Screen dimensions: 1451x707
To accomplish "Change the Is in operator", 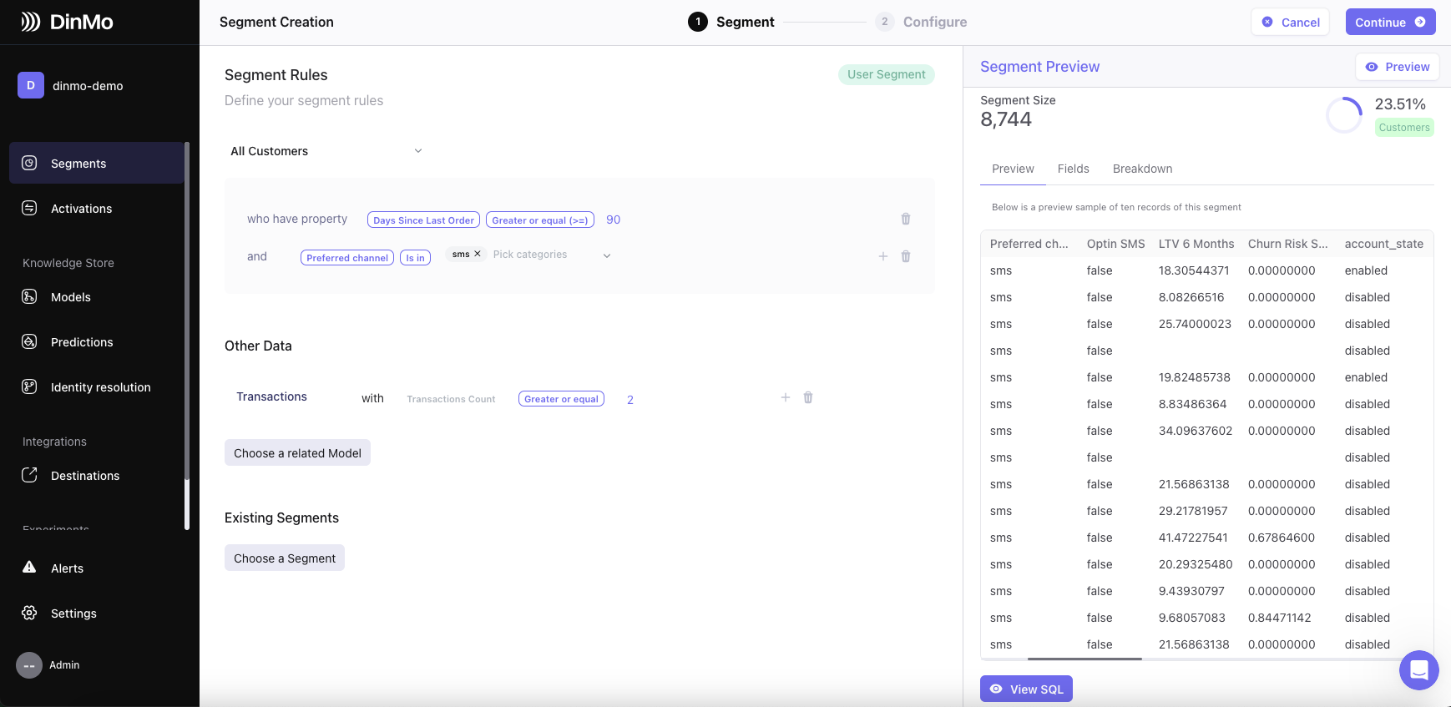I will click(x=415, y=257).
